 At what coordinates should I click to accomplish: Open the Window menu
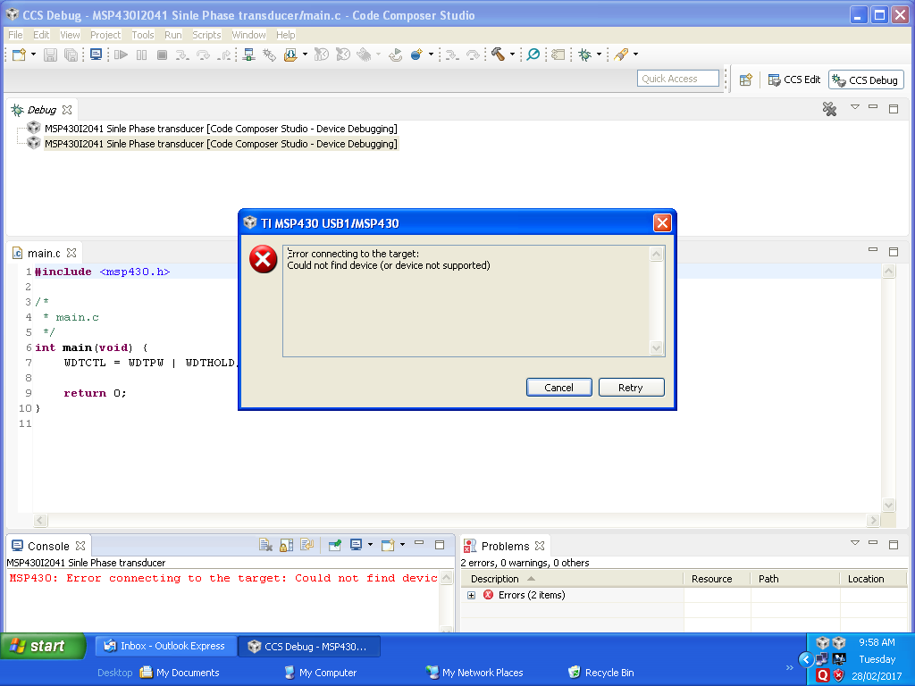[249, 35]
